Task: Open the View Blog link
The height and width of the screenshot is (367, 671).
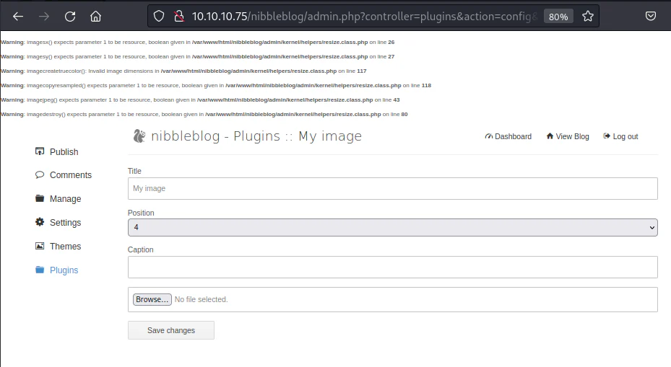Action: [x=572, y=136]
